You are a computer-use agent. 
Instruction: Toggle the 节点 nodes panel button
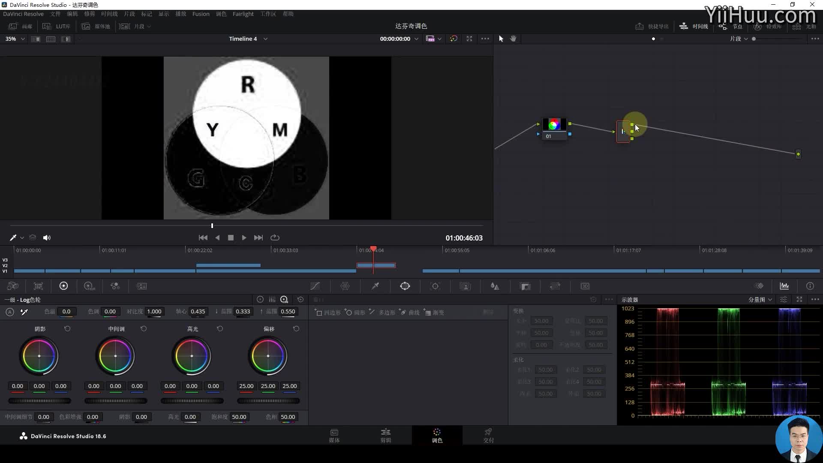tap(730, 26)
